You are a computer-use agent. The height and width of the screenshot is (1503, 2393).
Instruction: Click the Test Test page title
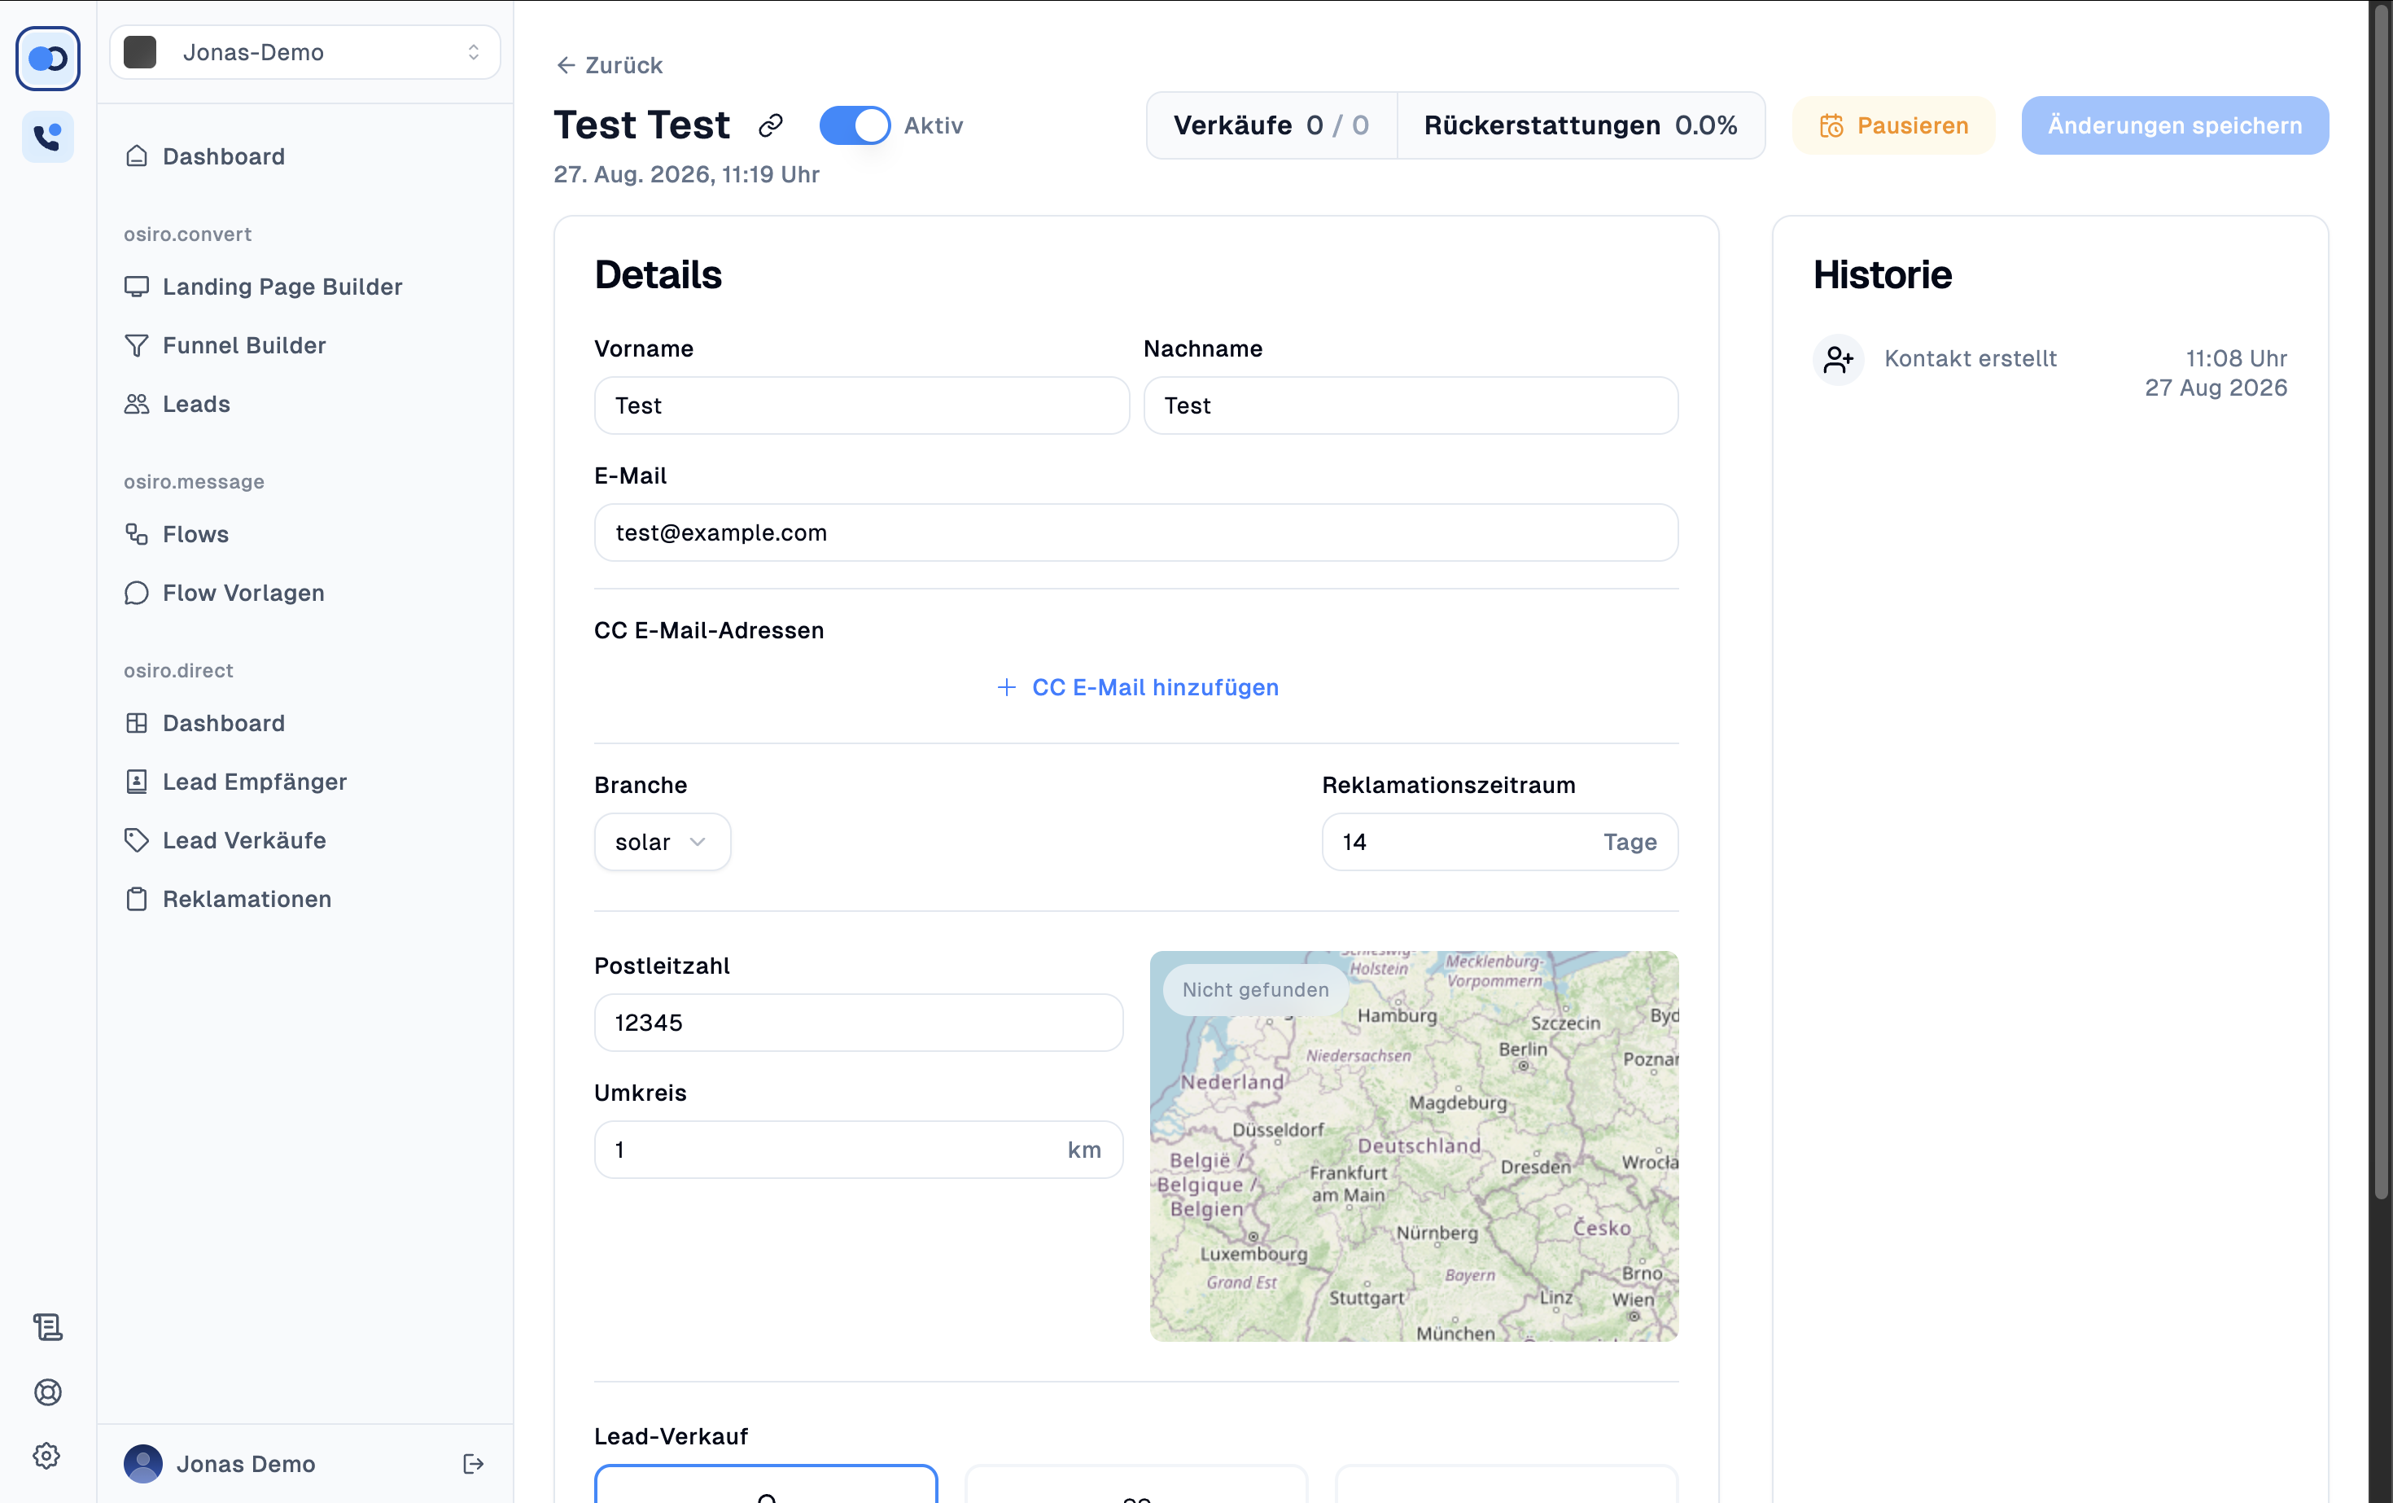coord(642,125)
